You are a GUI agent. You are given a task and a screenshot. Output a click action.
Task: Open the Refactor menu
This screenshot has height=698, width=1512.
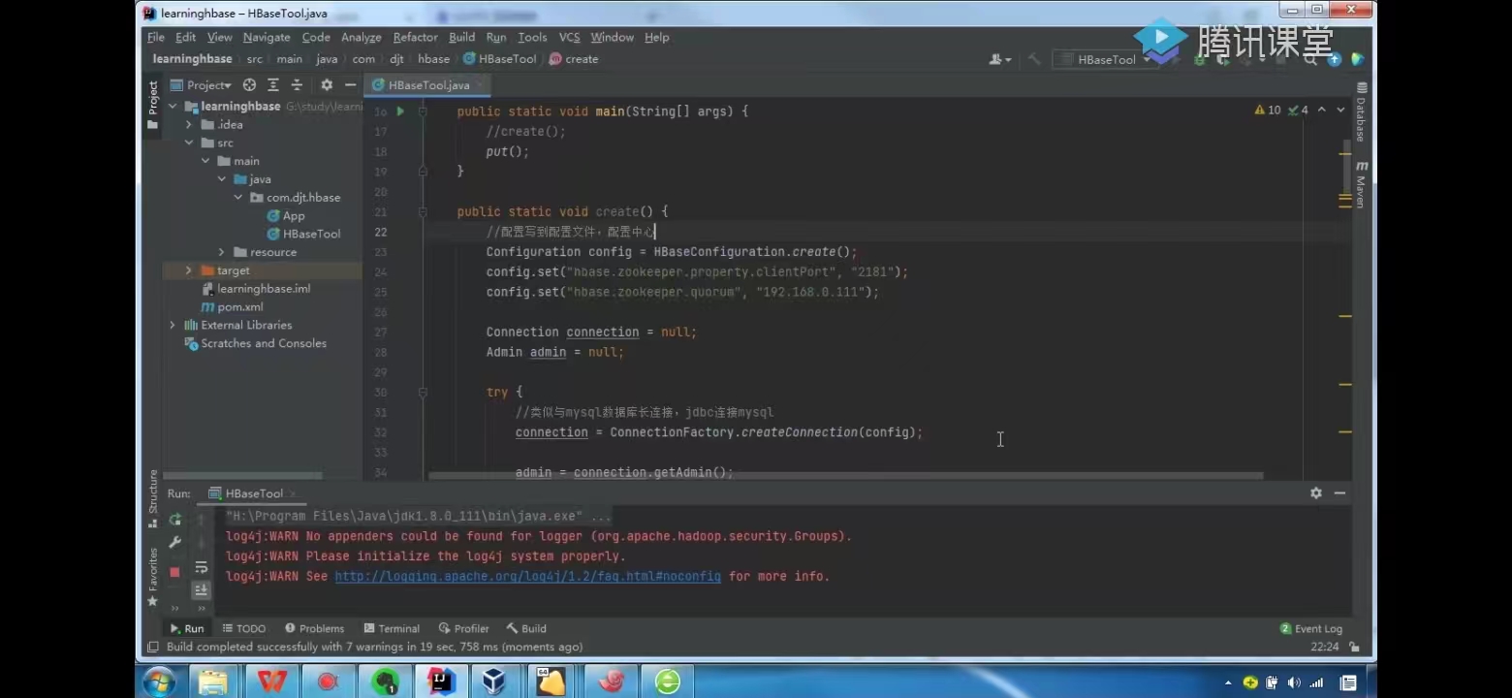tap(415, 37)
